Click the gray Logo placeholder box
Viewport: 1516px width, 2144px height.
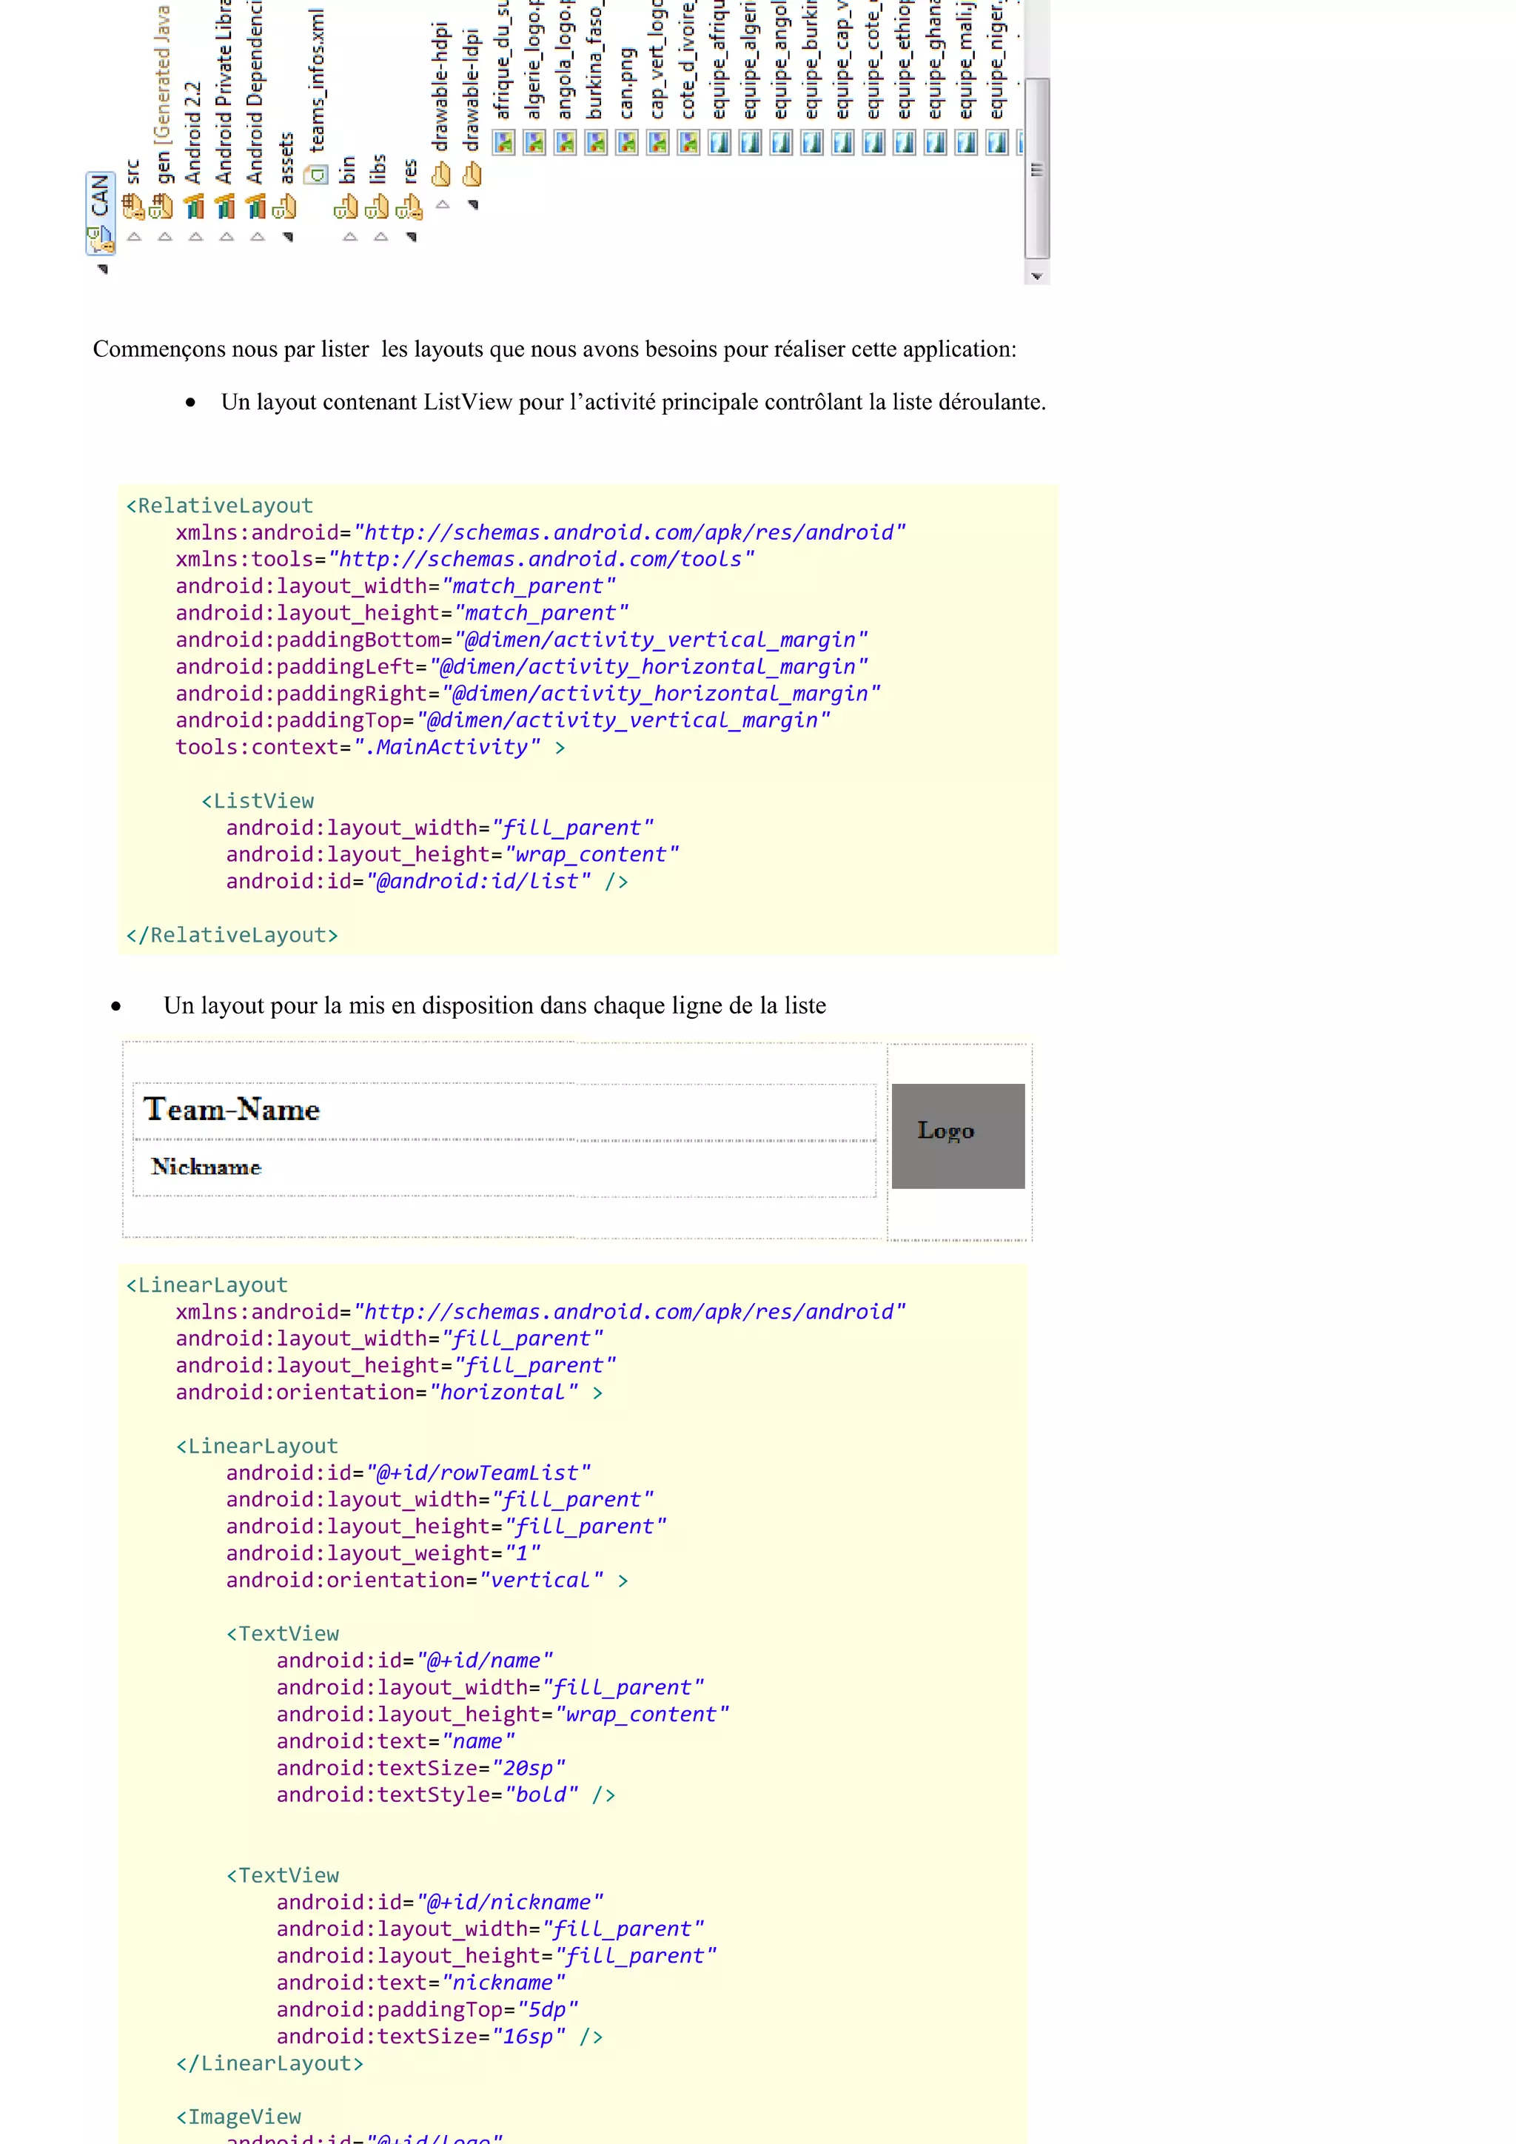958,1136
